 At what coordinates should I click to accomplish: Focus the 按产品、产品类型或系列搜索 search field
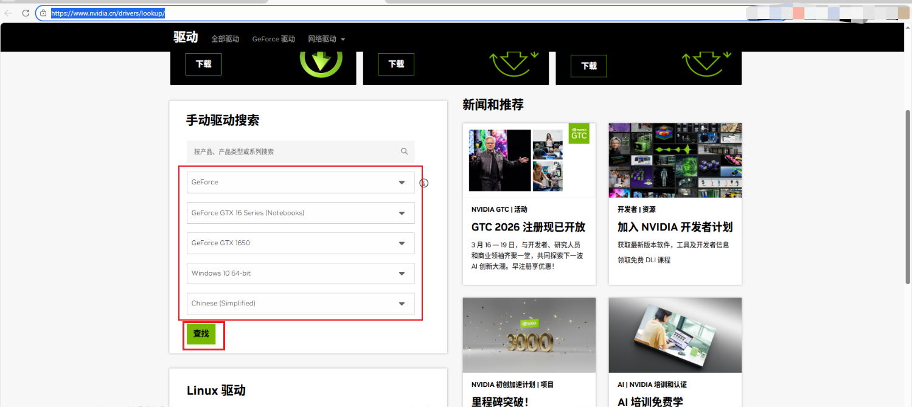(301, 151)
